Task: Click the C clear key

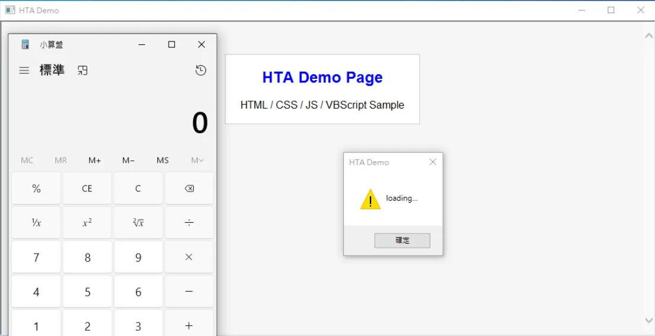Action: [138, 188]
